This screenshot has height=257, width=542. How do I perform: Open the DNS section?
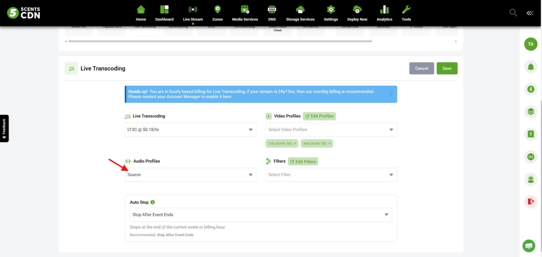point(272,13)
